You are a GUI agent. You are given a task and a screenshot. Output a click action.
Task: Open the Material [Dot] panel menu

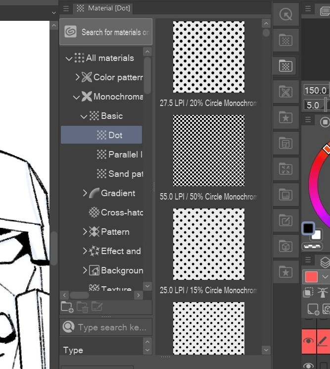click(x=66, y=9)
